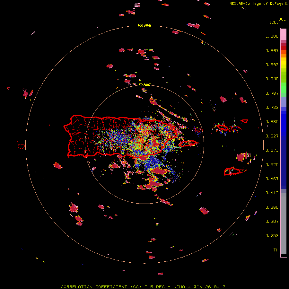Click the 0.787 legend value
The height and width of the screenshot is (289, 289).
point(272,93)
